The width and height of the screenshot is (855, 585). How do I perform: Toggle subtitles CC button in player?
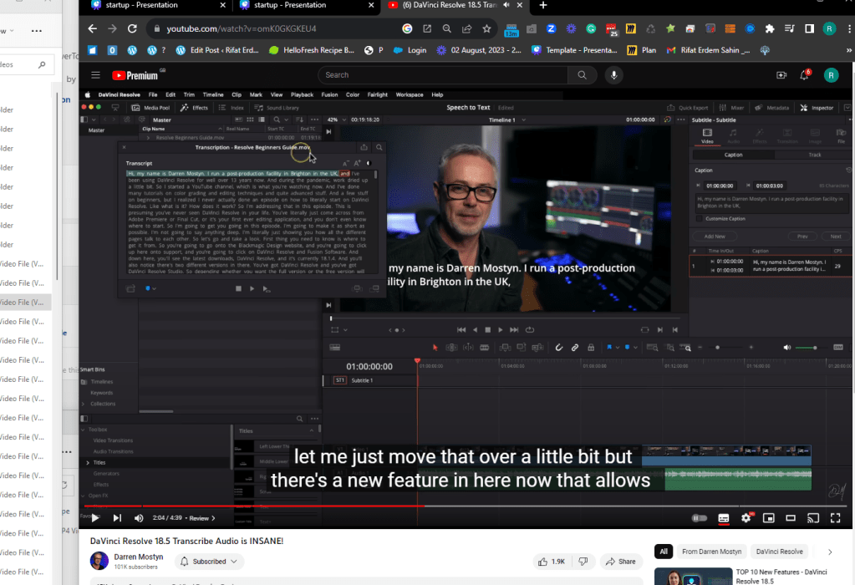coord(724,518)
